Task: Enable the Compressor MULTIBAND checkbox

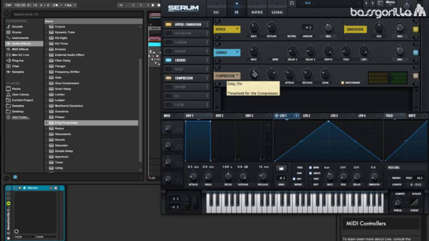Action: [342, 82]
